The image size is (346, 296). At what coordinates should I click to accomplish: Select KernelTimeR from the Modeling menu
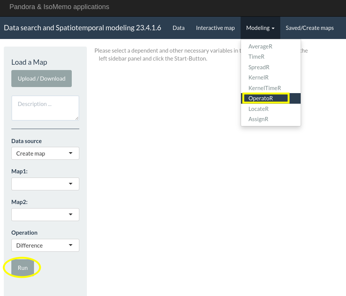[x=264, y=88]
